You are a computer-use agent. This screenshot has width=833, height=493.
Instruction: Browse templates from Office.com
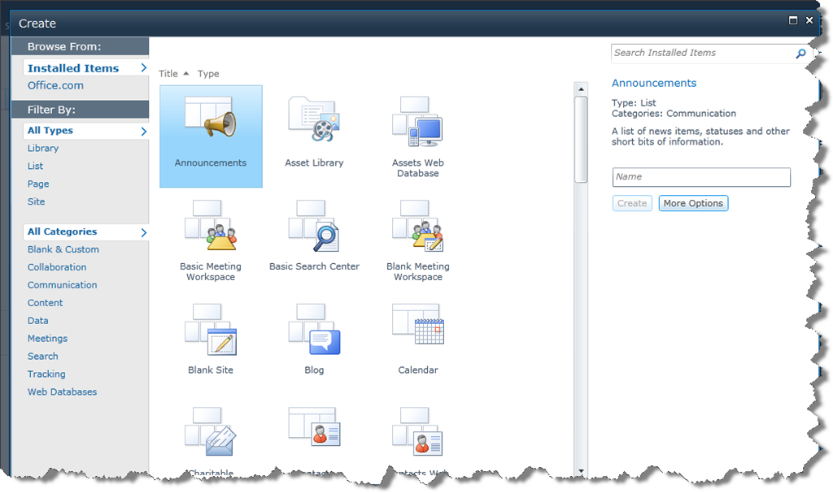pos(55,86)
